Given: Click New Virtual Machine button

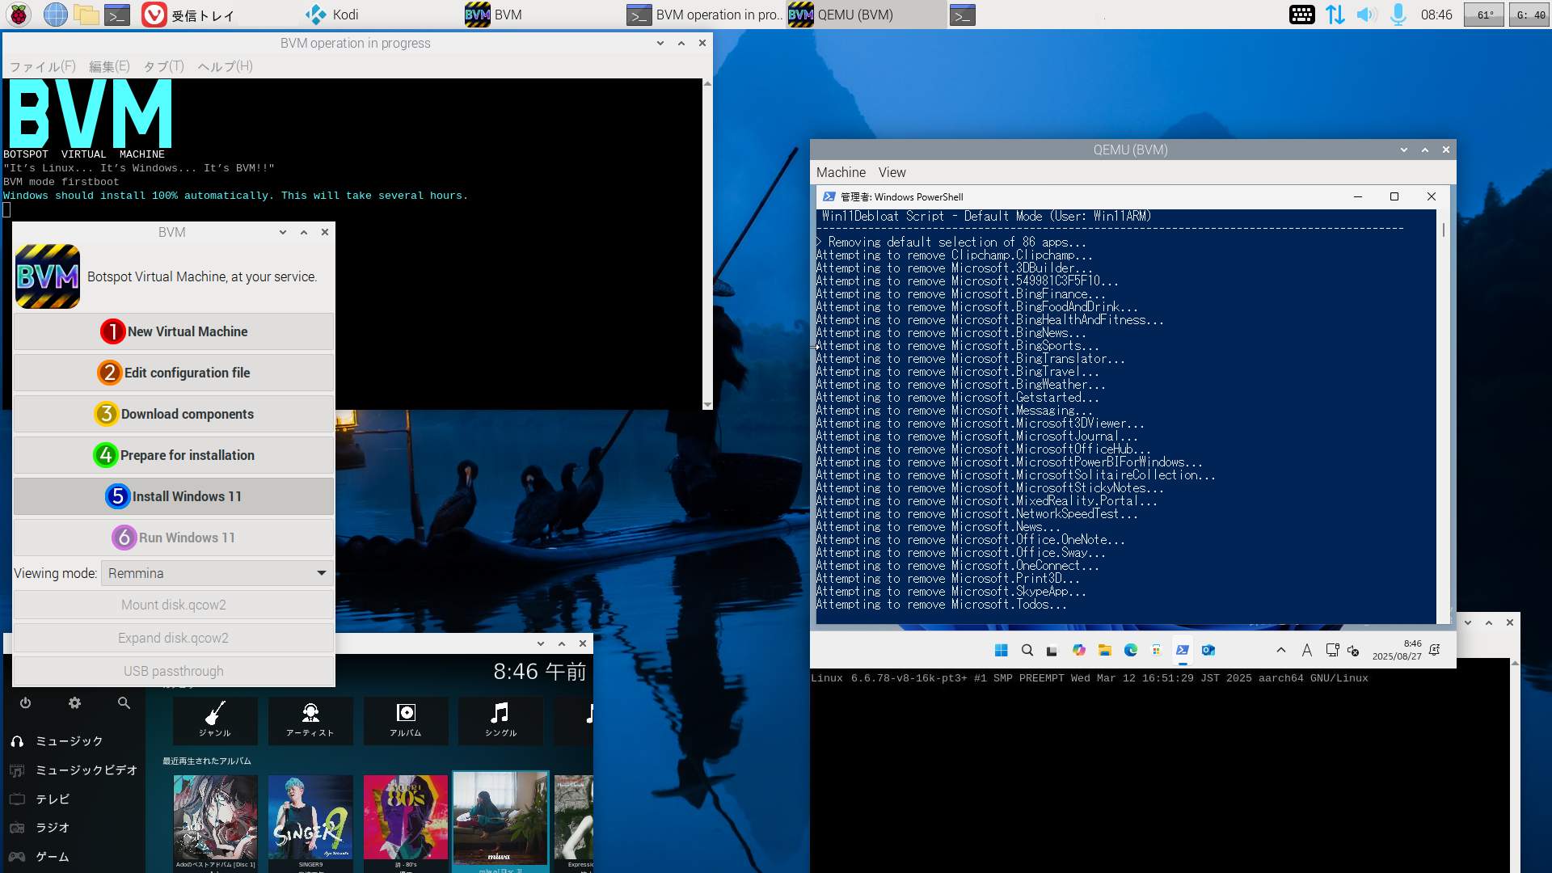Looking at the screenshot, I should coord(173,331).
